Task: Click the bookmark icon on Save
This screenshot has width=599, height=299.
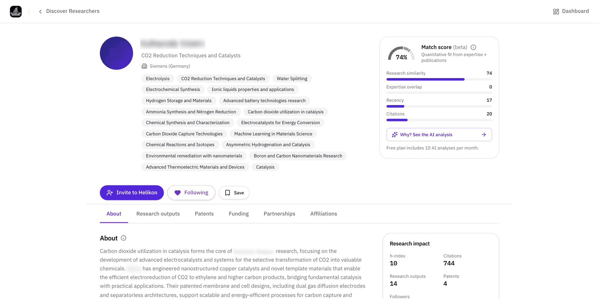Action: pyautogui.click(x=227, y=193)
